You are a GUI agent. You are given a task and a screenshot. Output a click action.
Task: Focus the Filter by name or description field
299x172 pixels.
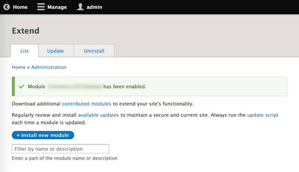pos(61,149)
